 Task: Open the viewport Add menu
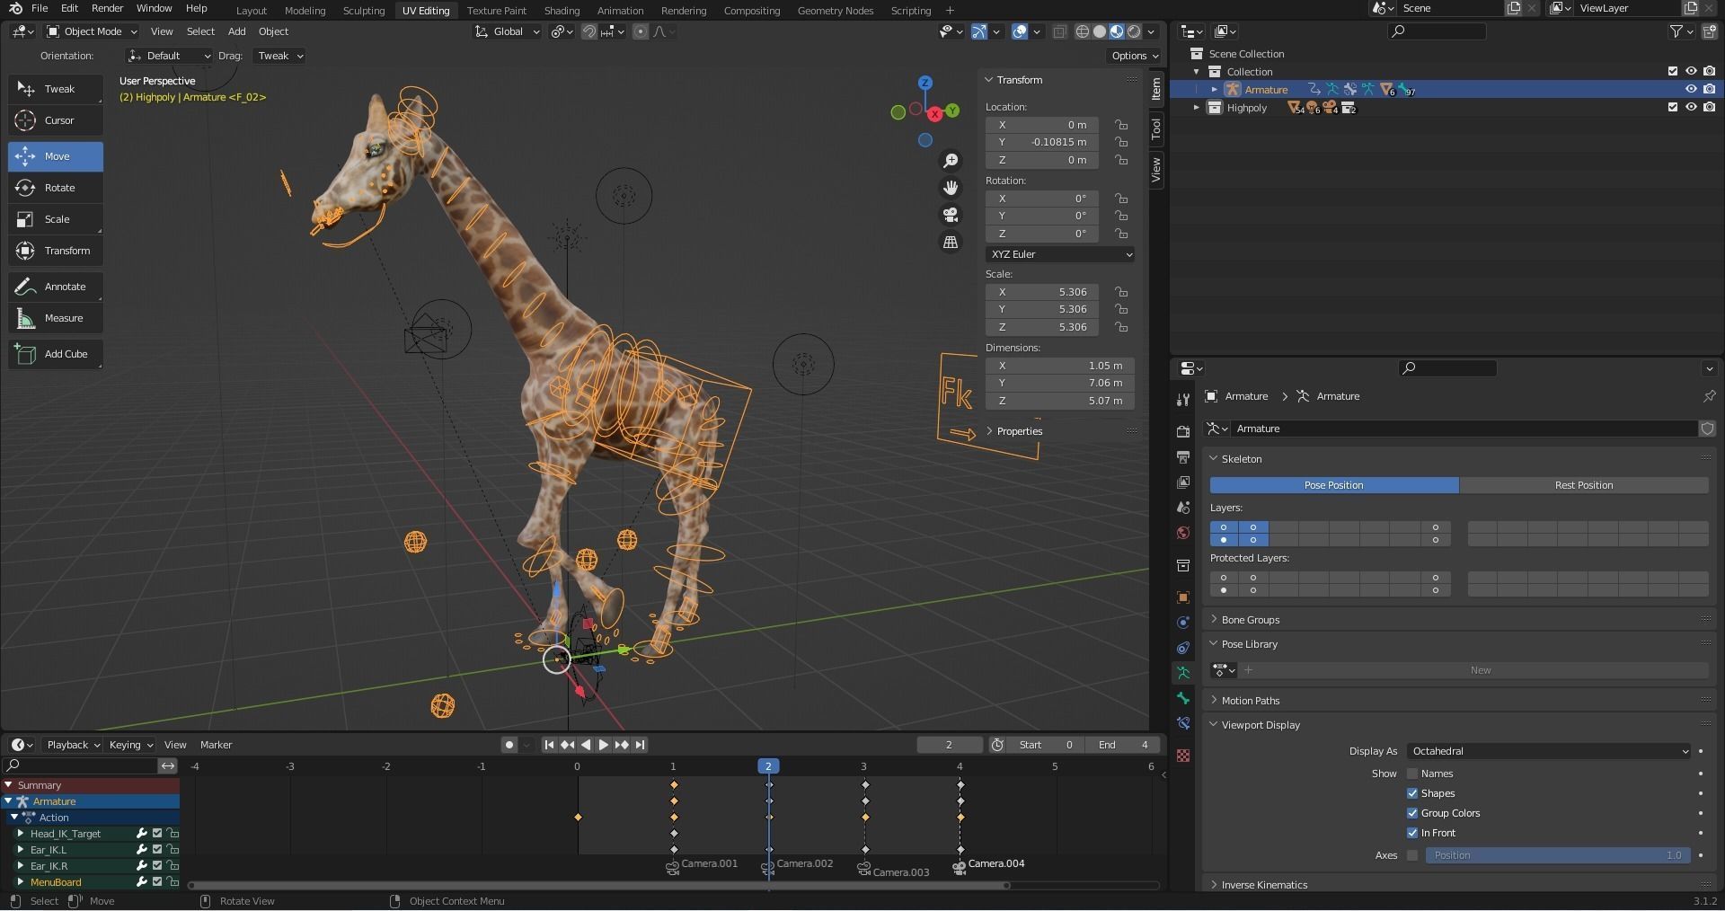(x=236, y=31)
